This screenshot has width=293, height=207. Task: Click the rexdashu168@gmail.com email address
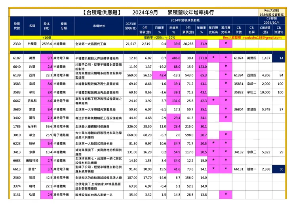tap(262, 38)
